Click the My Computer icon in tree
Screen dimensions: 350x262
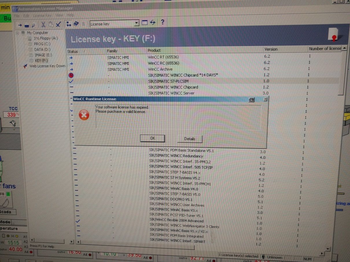coord(23,33)
